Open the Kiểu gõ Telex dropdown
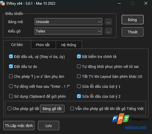Viewport: 152px width, 134px height. (x=68, y=31)
